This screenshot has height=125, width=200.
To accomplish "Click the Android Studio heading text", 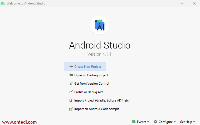I will pyautogui.click(x=100, y=45).
